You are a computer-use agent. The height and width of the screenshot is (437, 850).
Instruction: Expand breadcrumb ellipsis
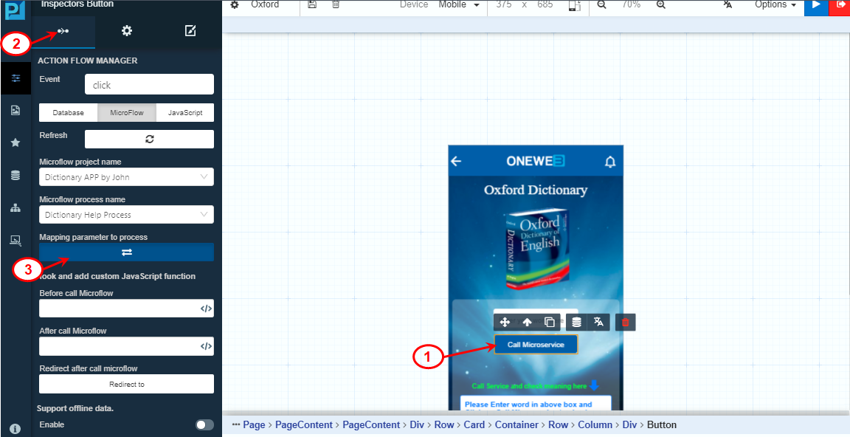236,424
